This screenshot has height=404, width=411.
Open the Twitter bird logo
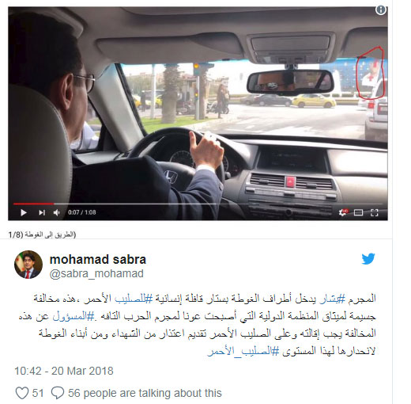tap(368, 259)
